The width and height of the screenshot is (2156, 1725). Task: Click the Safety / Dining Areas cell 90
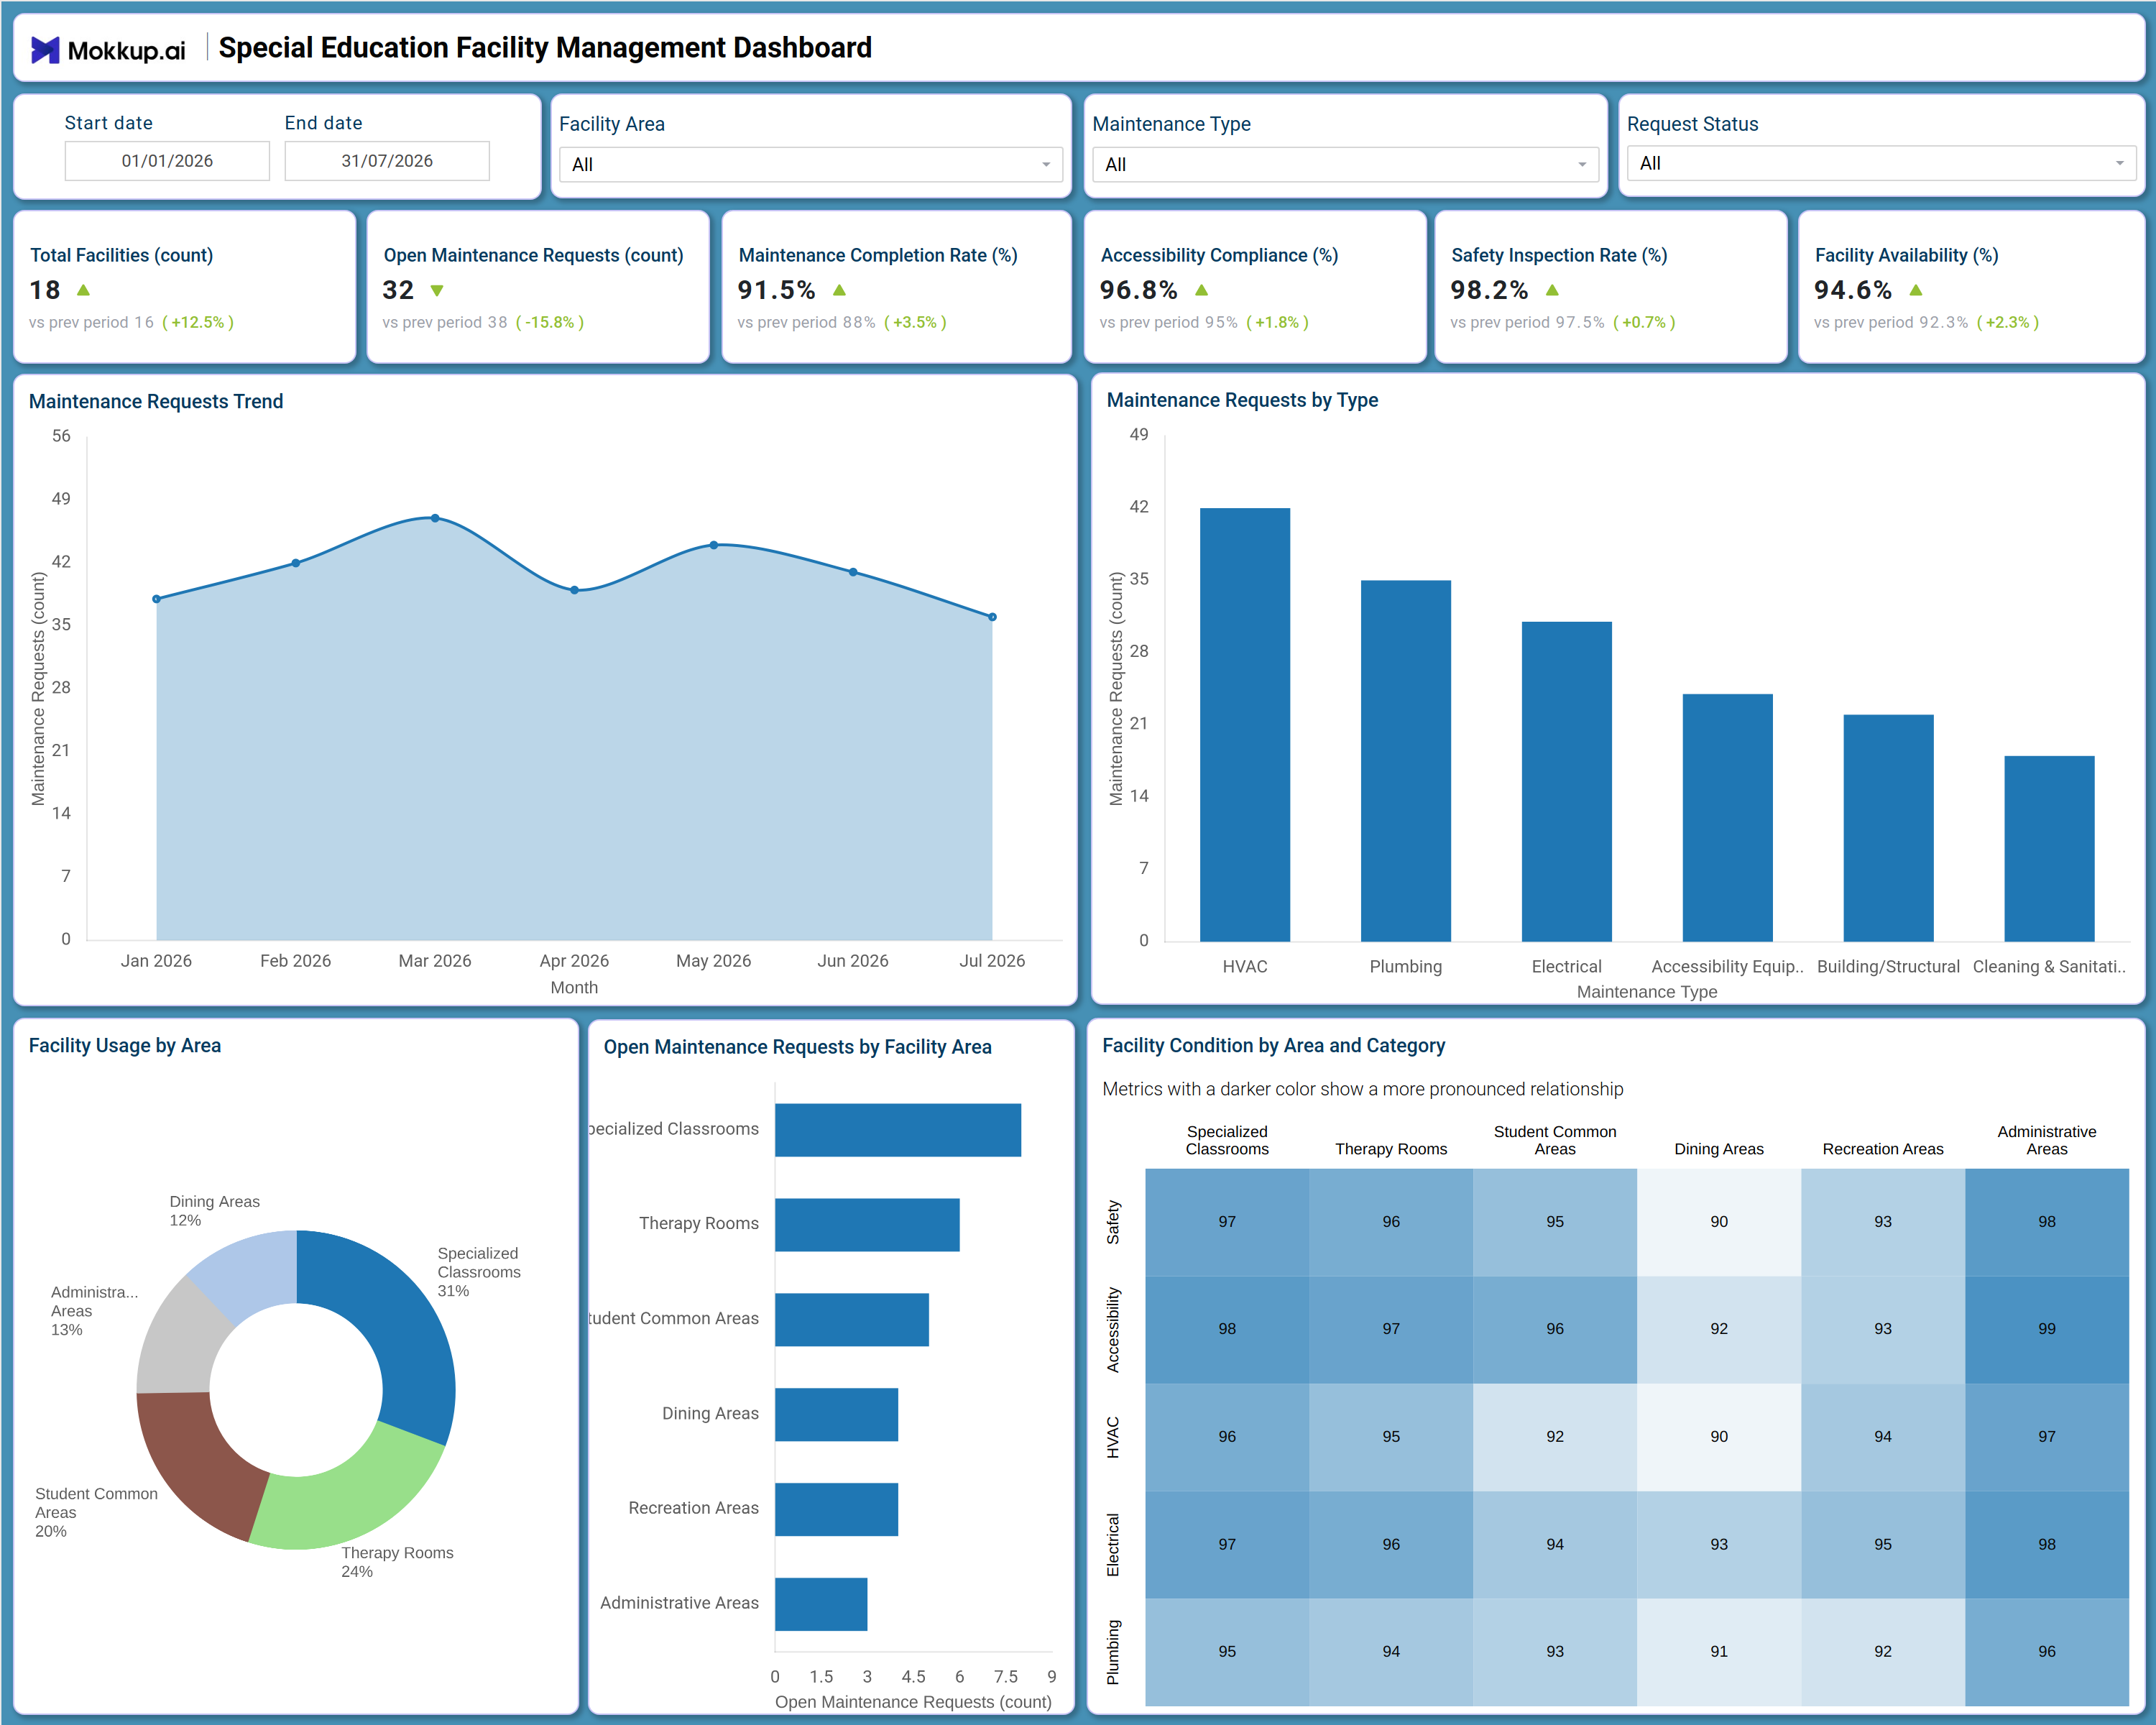1719,1222
